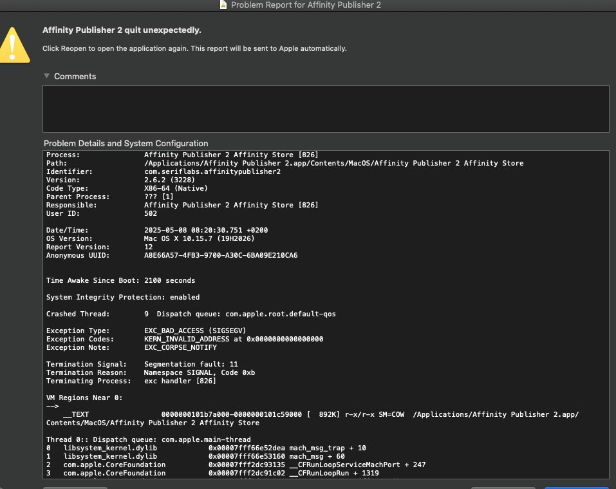
Task: Click the Crashed Thread dispatch queue line
Action: [191, 314]
